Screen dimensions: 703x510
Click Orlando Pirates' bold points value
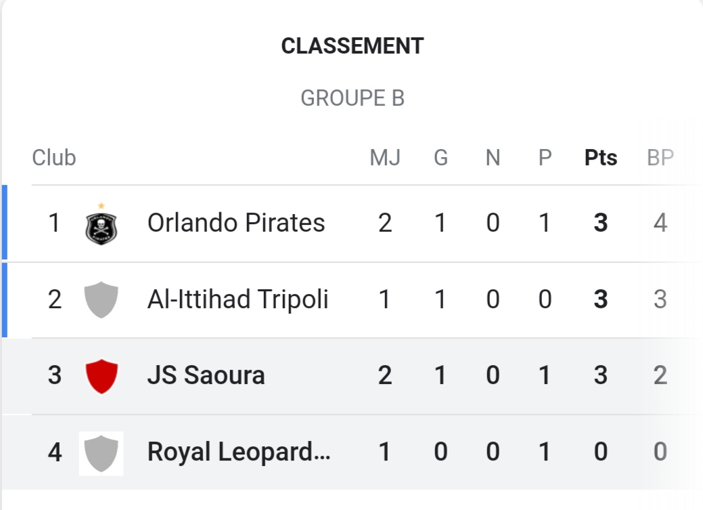point(600,223)
